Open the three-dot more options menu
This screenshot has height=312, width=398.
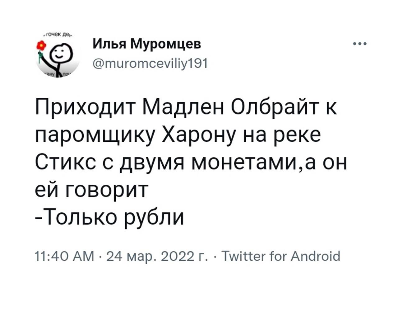pyautogui.click(x=360, y=44)
